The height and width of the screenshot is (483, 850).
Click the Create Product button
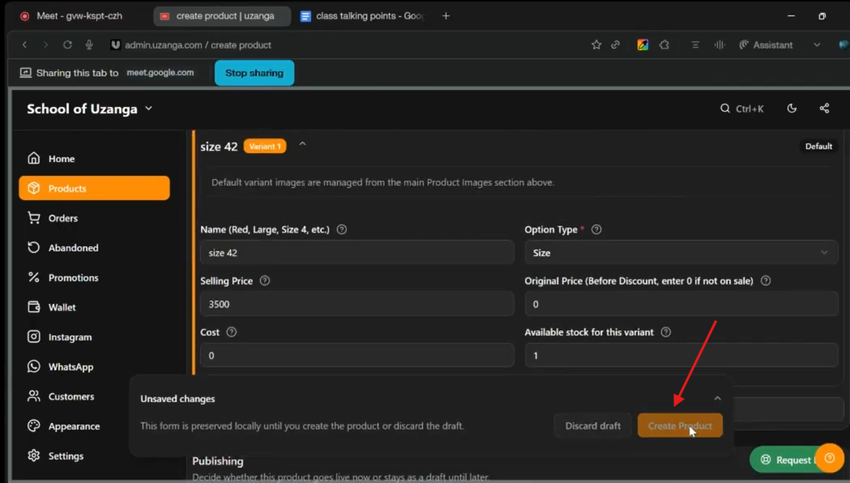[x=680, y=426]
